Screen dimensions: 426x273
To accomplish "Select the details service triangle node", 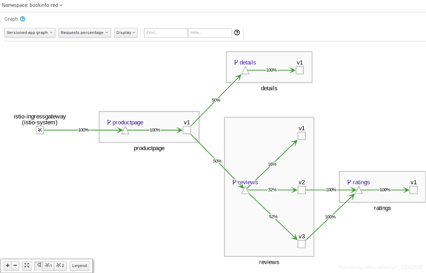I will coord(245,70).
